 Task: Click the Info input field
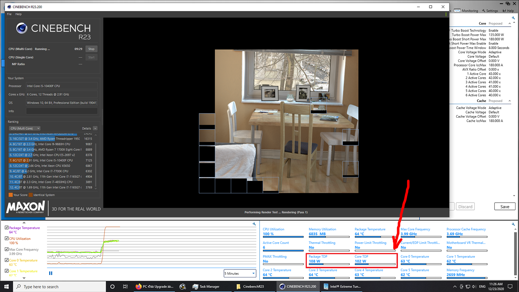(62, 111)
